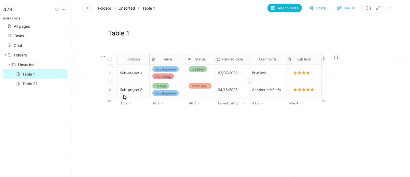Open Table 22 in the sidebar
410x177 pixels.
[x=30, y=84]
